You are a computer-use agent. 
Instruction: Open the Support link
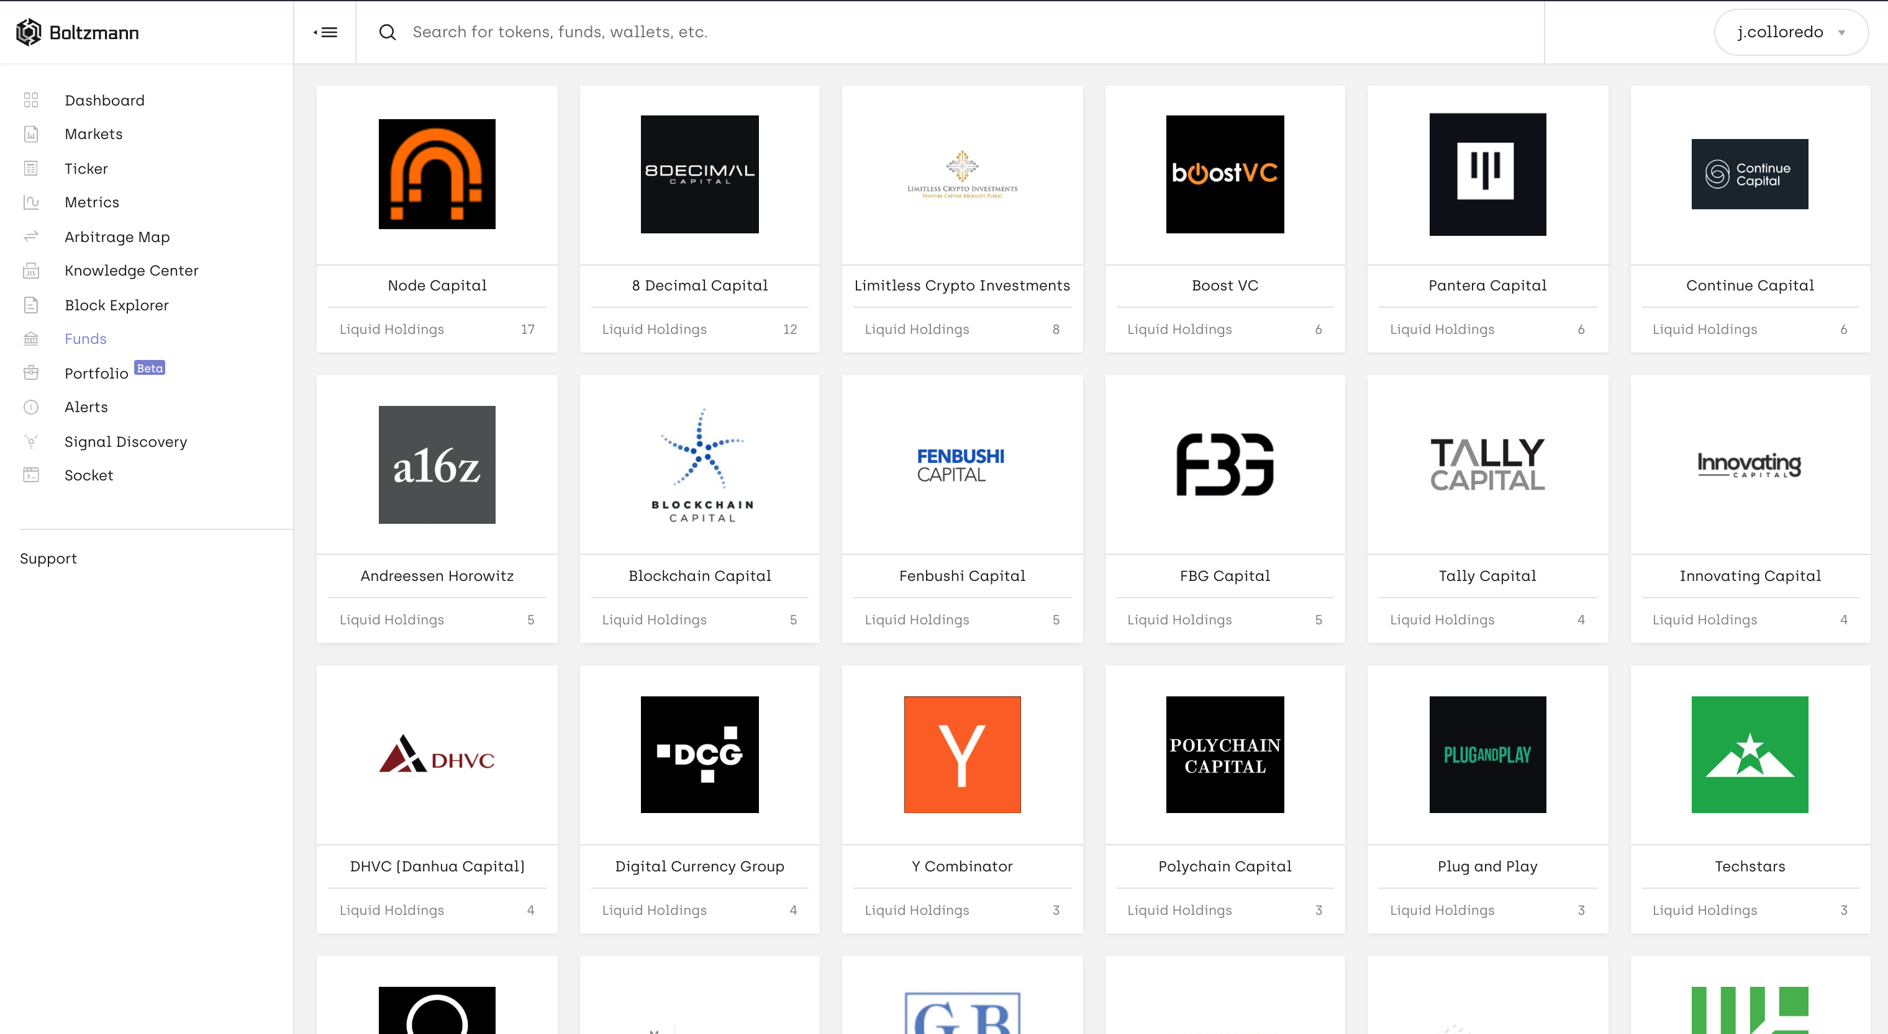click(x=48, y=559)
